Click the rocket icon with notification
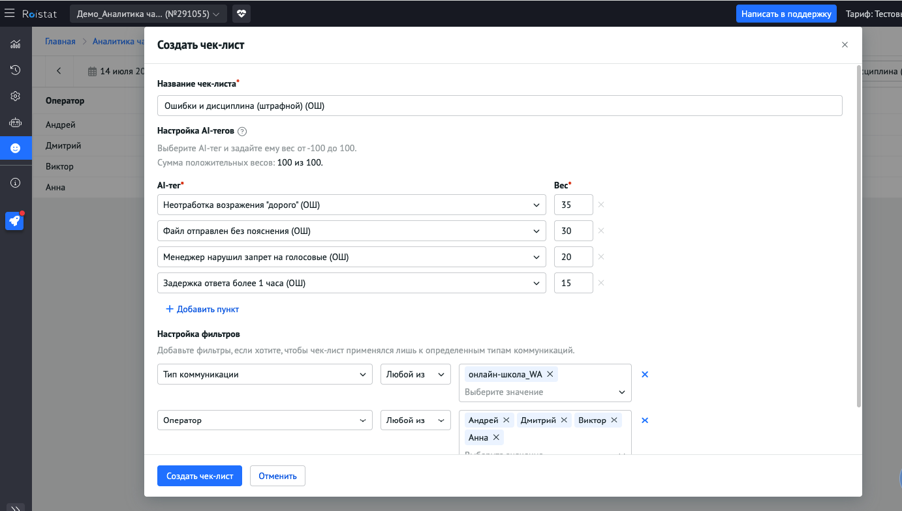902x511 pixels. coord(15,221)
